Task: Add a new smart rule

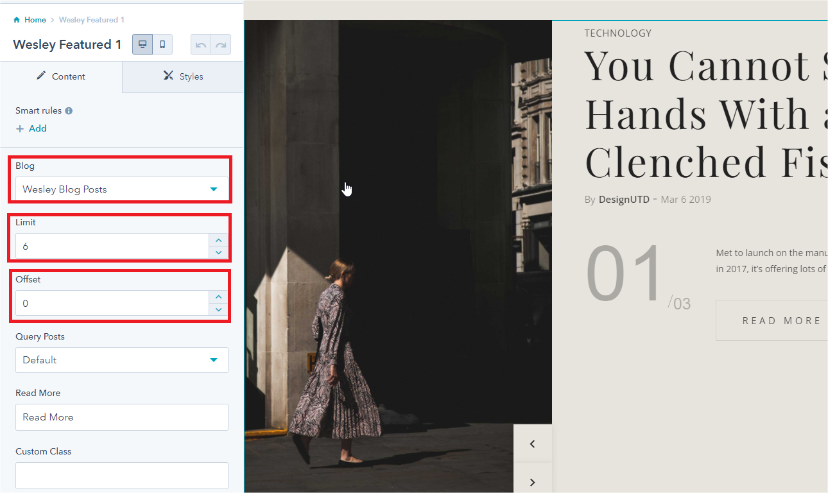Action: click(31, 128)
